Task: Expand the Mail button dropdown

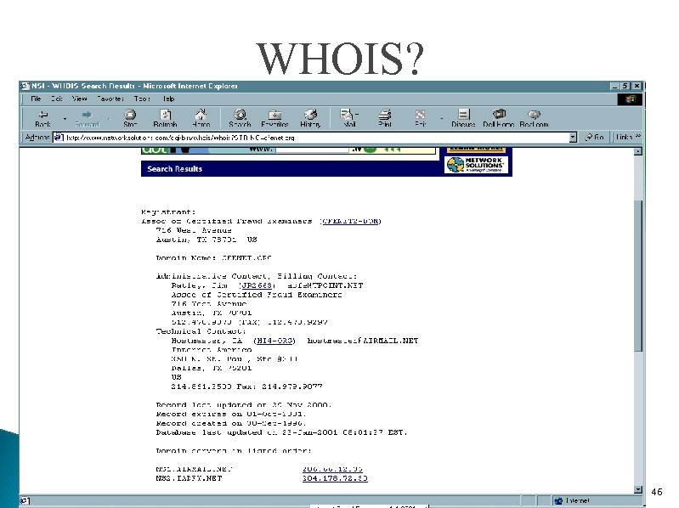Action: coord(357,115)
